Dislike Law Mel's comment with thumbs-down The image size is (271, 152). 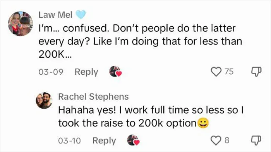click(x=256, y=72)
